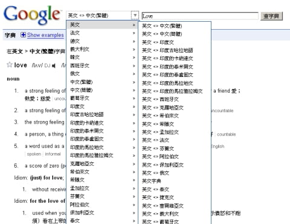Choose 英文 <> 塞爾維亞文 in the submenu
This screenshot has height=224, width=290.
coord(175,206)
